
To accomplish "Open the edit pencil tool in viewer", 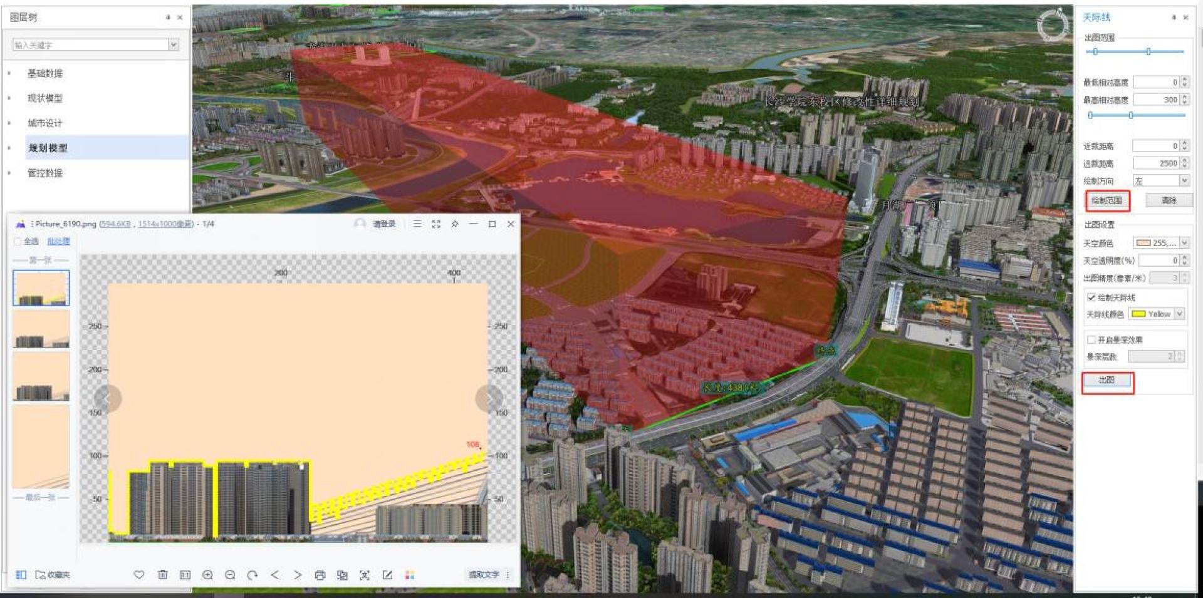I will pos(387,575).
